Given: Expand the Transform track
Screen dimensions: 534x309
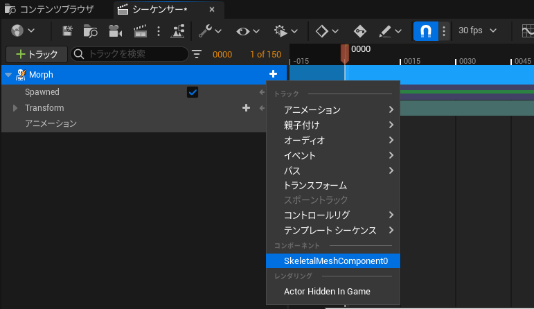Looking at the screenshot, I should point(15,108).
